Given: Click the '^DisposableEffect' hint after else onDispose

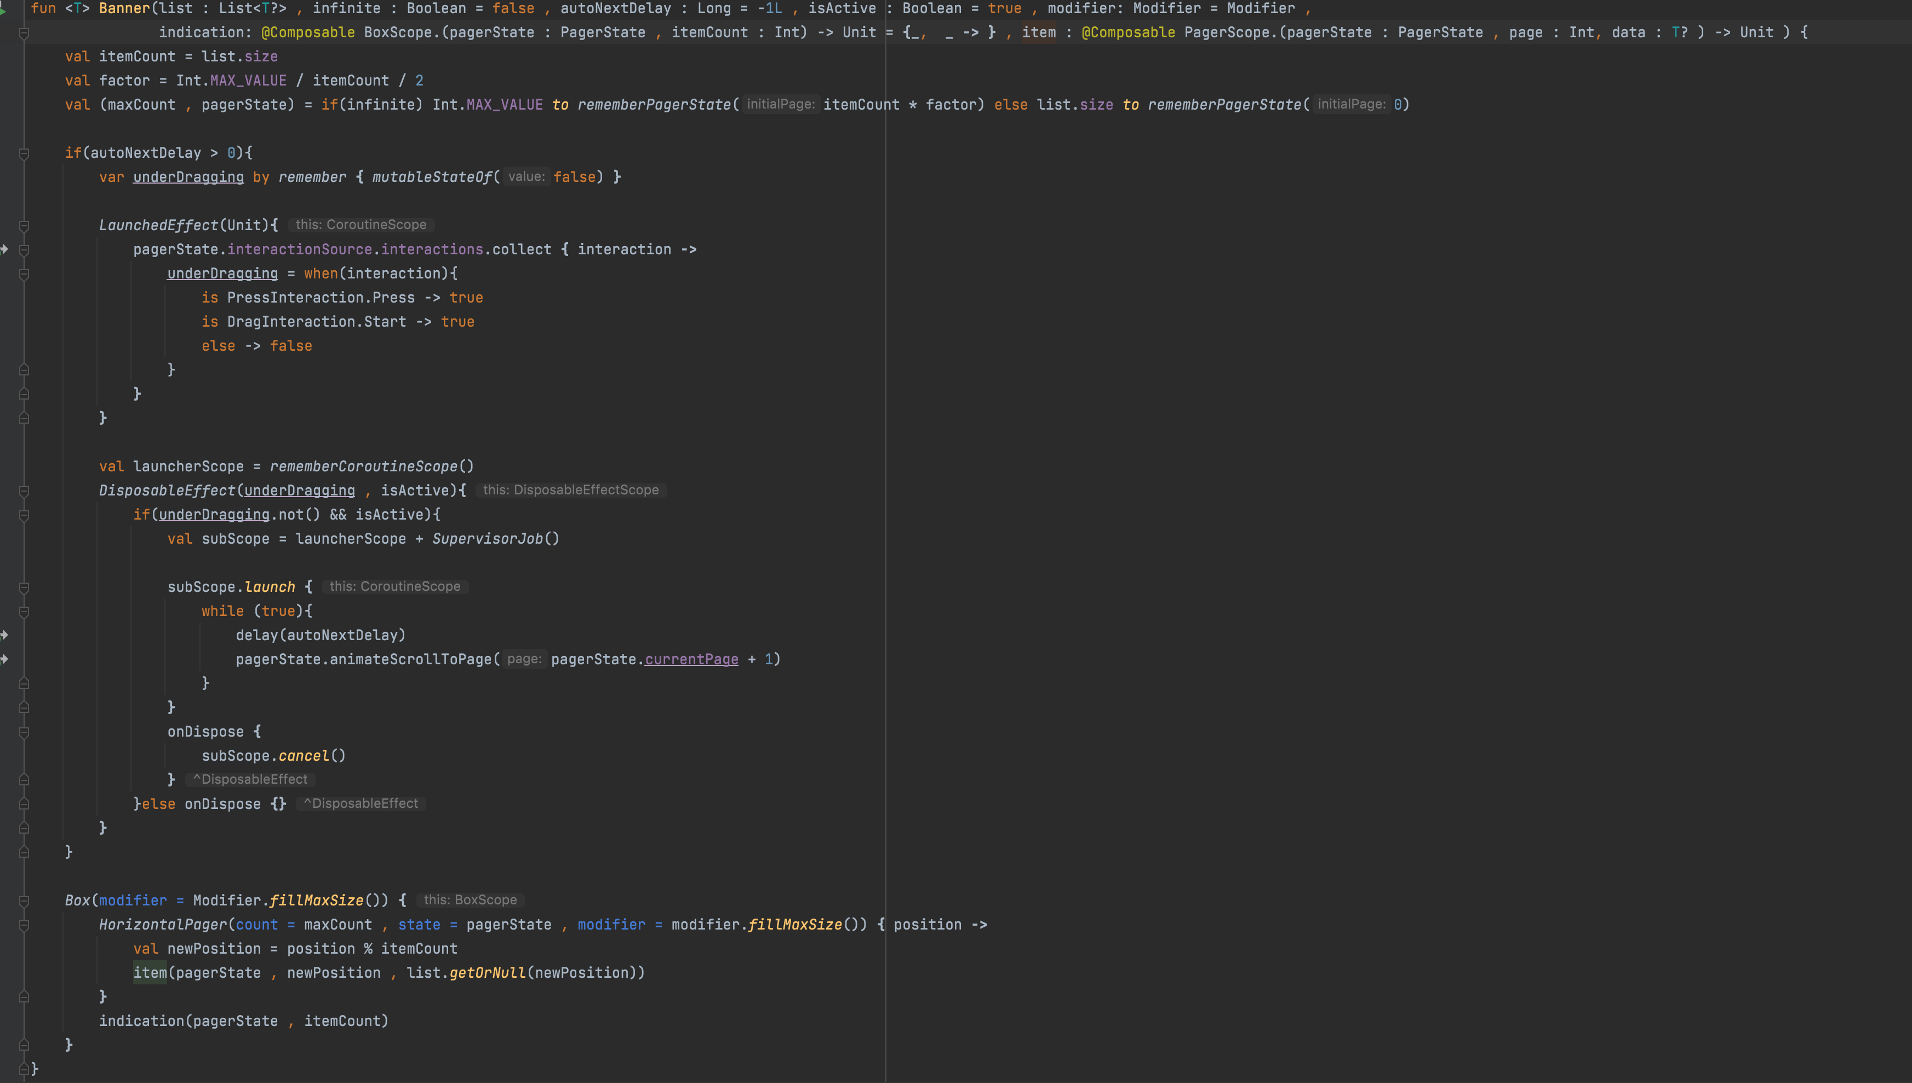Looking at the screenshot, I should click(360, 803).
